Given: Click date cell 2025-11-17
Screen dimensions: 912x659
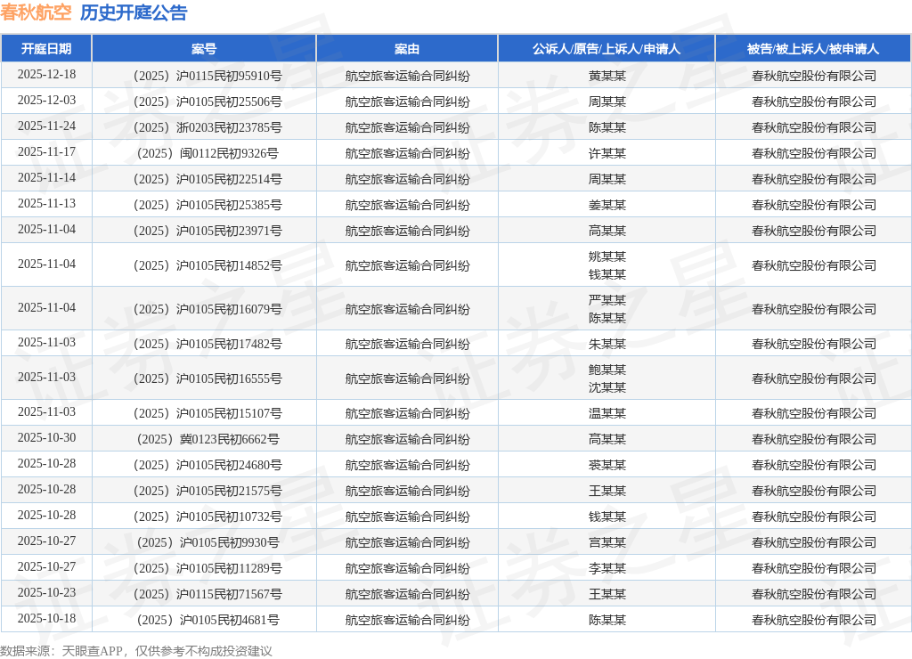Looking at the screenshot, I should pos(46,152).
